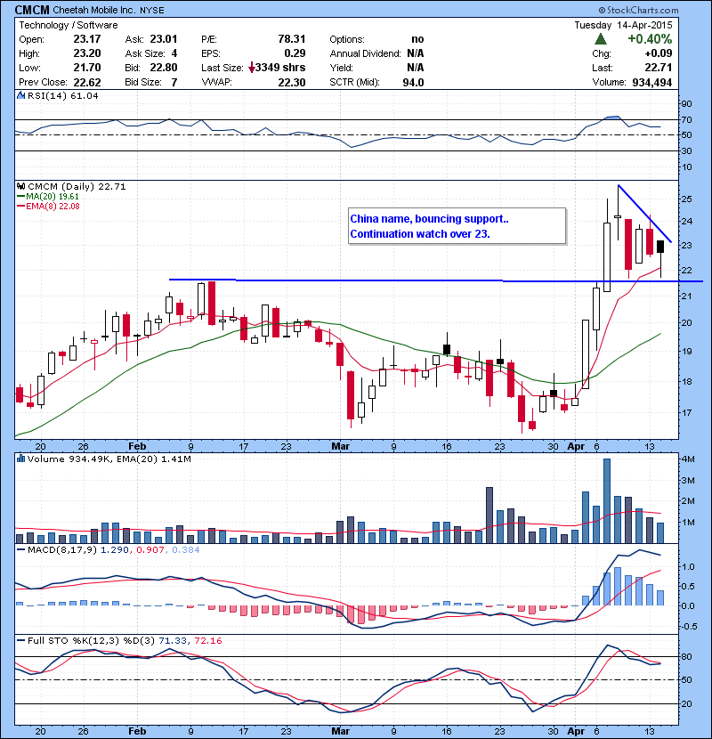This screenshot has height=739, width=712.
Task: Click the percent change +0.40%
Action: 650,38
